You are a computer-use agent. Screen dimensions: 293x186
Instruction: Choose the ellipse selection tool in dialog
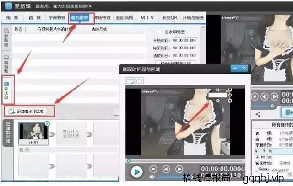[139, 81]
